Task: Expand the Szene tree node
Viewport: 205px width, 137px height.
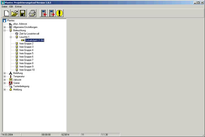Action: [5, 83]
